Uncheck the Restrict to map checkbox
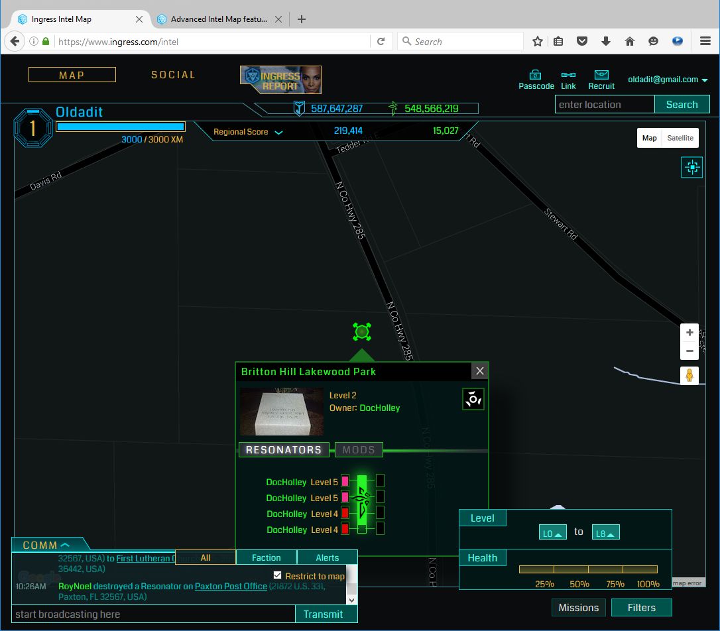 (x=278, y=575)
